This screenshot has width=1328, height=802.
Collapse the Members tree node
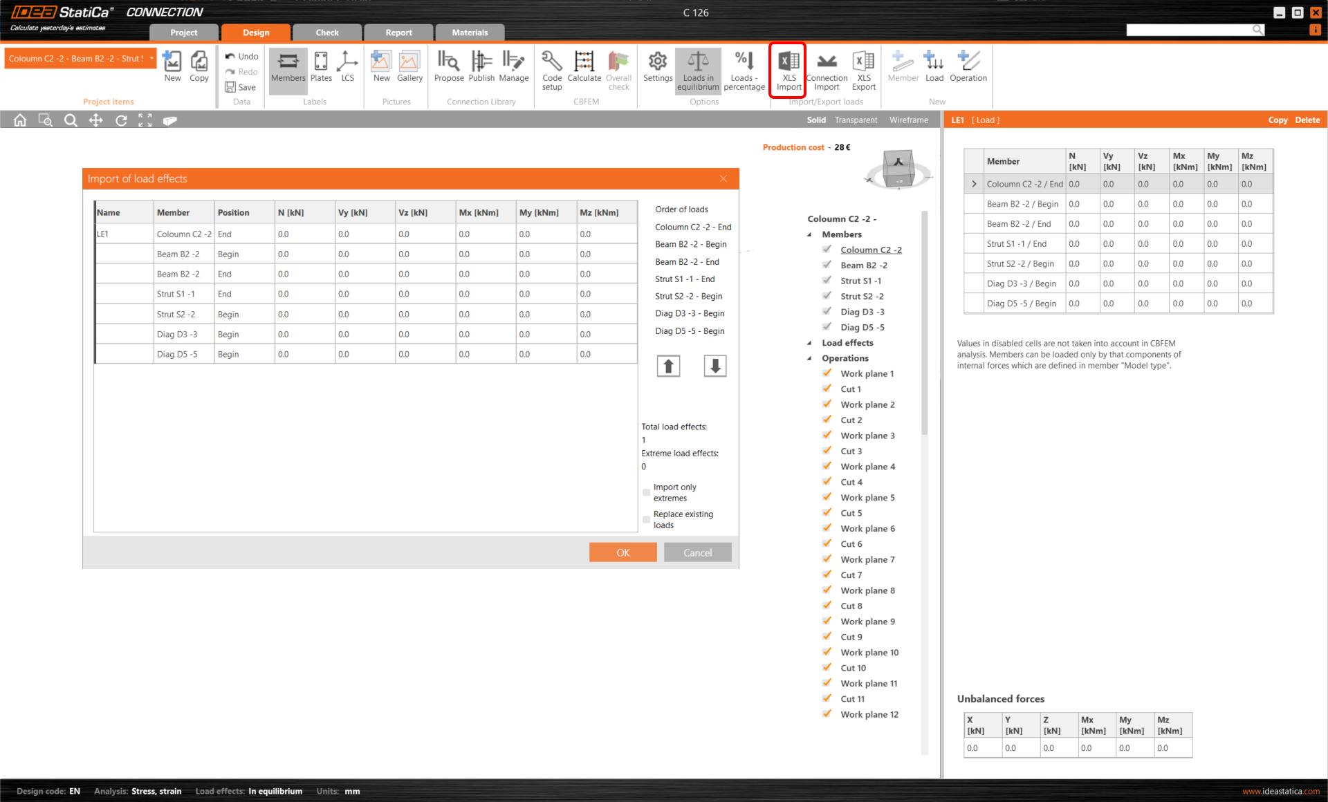pyautogui.click(x=809, y=234)
